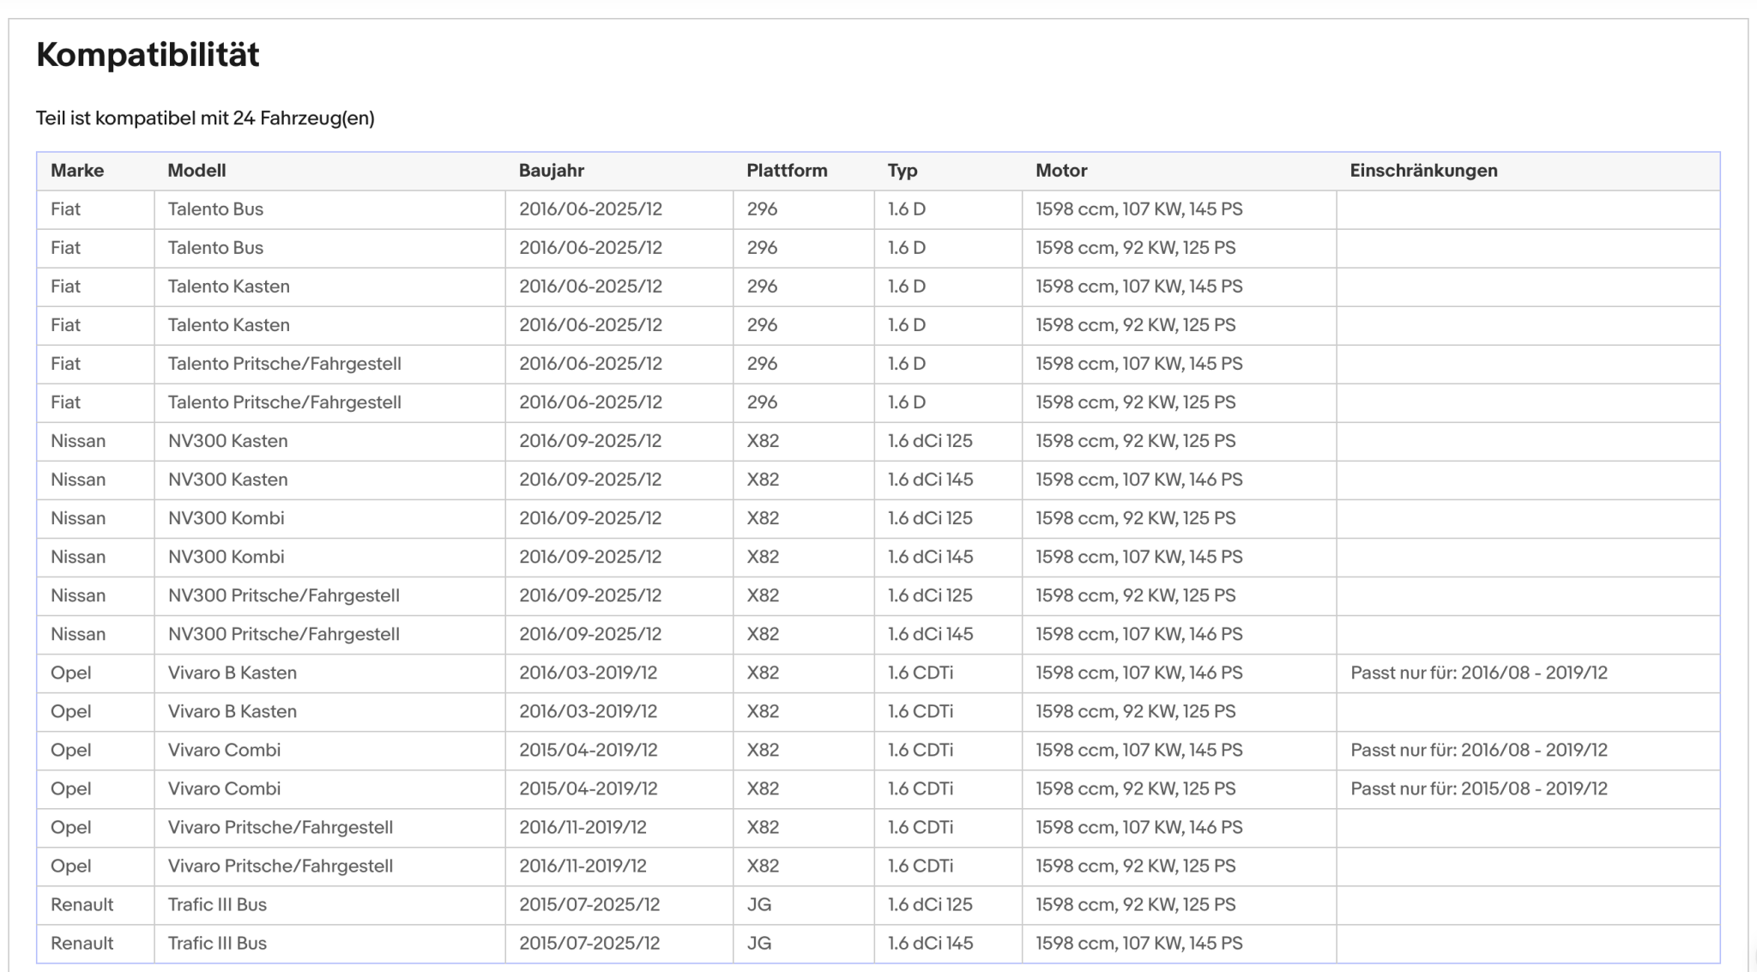Click the Plattform column header

point(787,171)
